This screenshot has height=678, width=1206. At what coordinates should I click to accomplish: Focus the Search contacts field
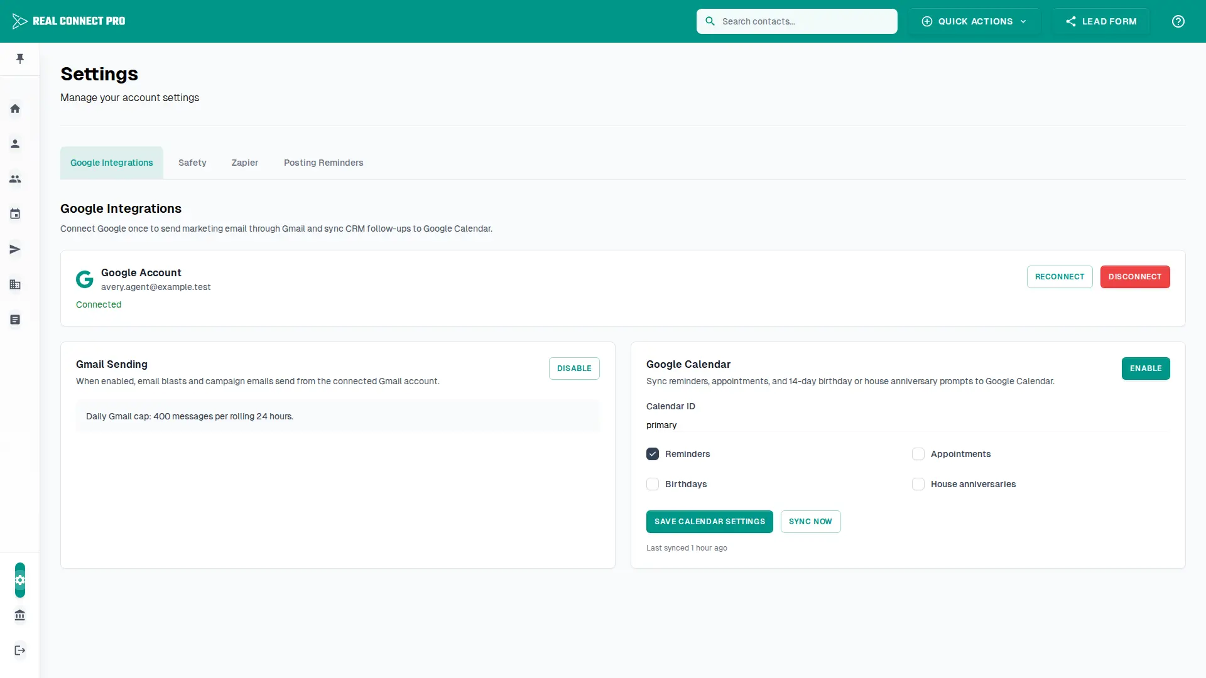(x=796, y=21)
